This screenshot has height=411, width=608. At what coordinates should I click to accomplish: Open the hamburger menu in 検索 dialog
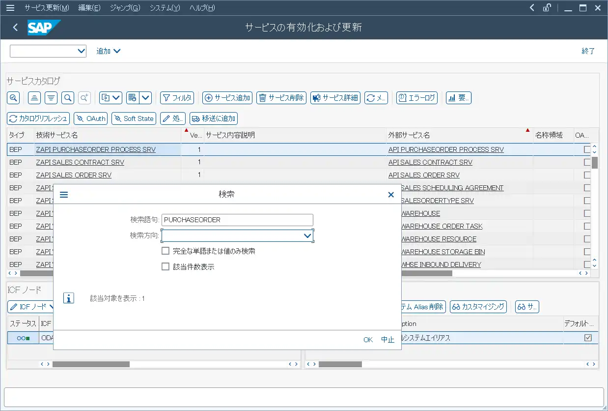(x=64, y=195)
